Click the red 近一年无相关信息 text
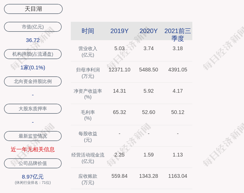Screen dimensions: 244x193 [33, 149]
